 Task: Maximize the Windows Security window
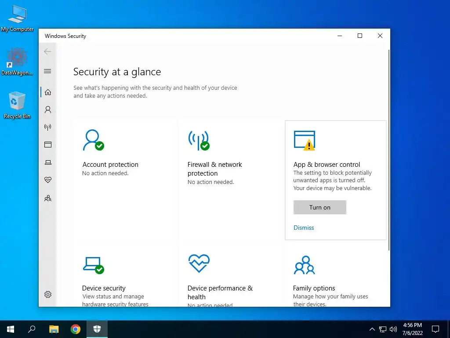pos(360,36)
